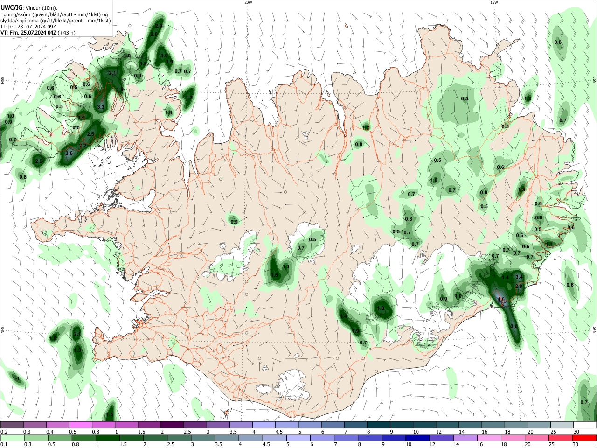597x448 pixels.
Task: Select the dark teal 9–10 swatch in the snow legend
Action: pos(401,425)
